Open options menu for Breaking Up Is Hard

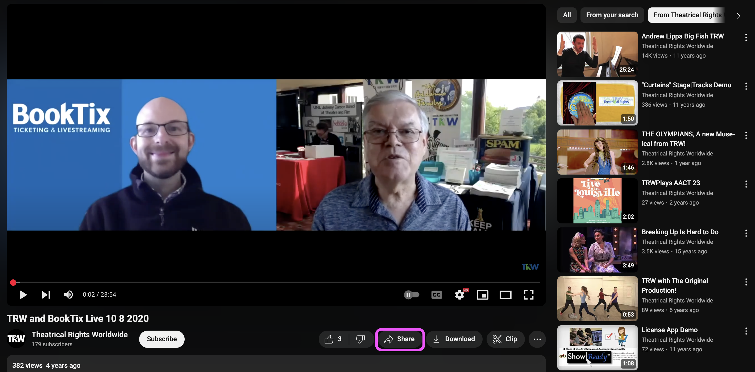coord(746,233)
